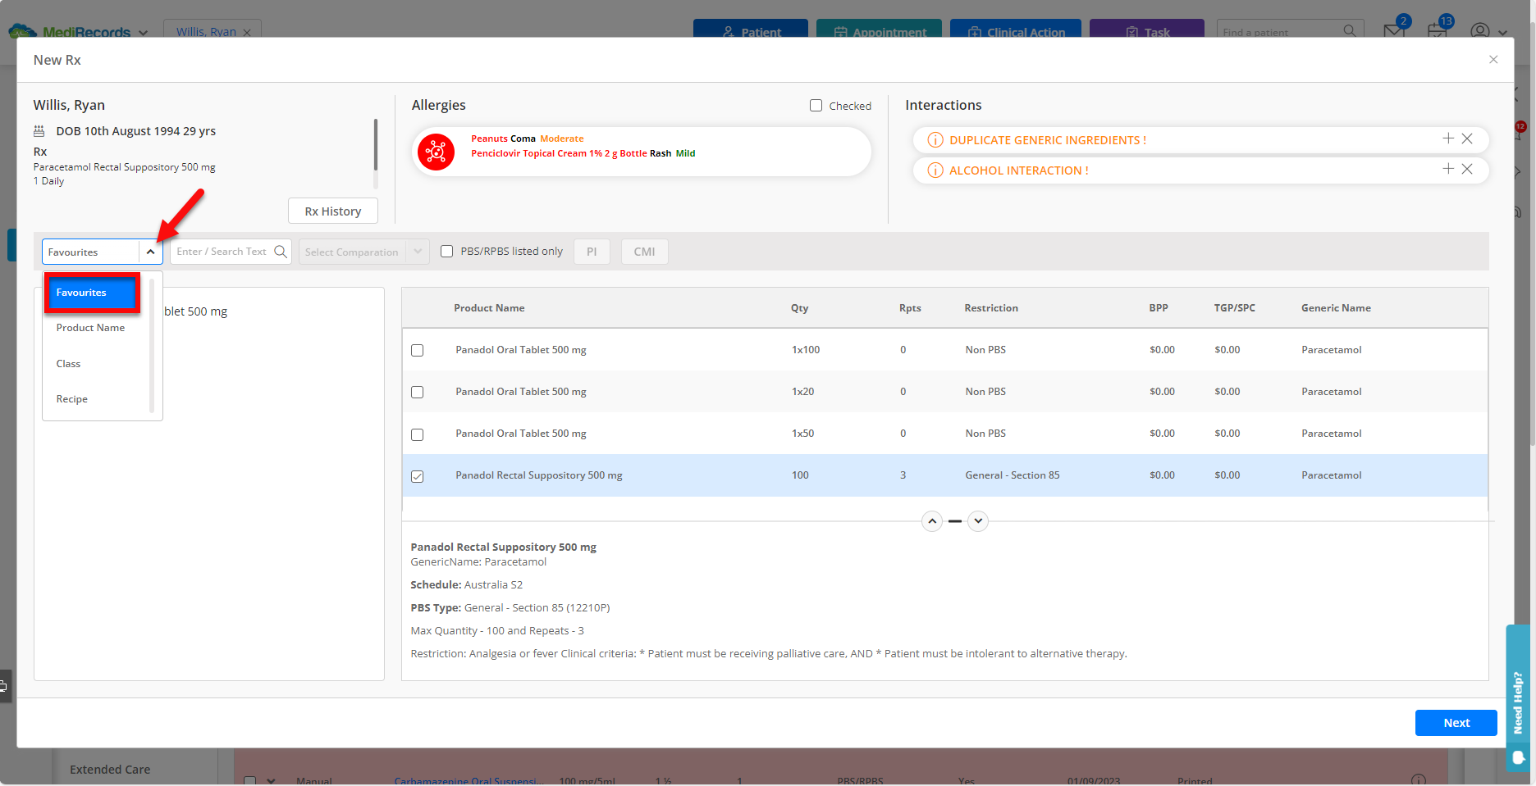Choose Recipe option from dropdown list
Image resolution: width=1536 pixels, height=786 pixels.
(72, 399)
